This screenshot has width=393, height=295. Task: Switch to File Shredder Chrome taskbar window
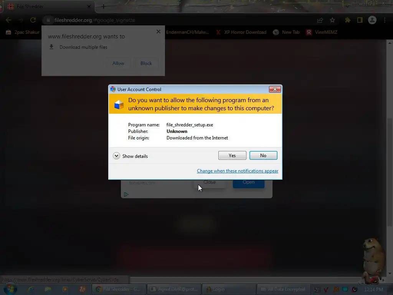pyautogui.click(x=118, y=289)
